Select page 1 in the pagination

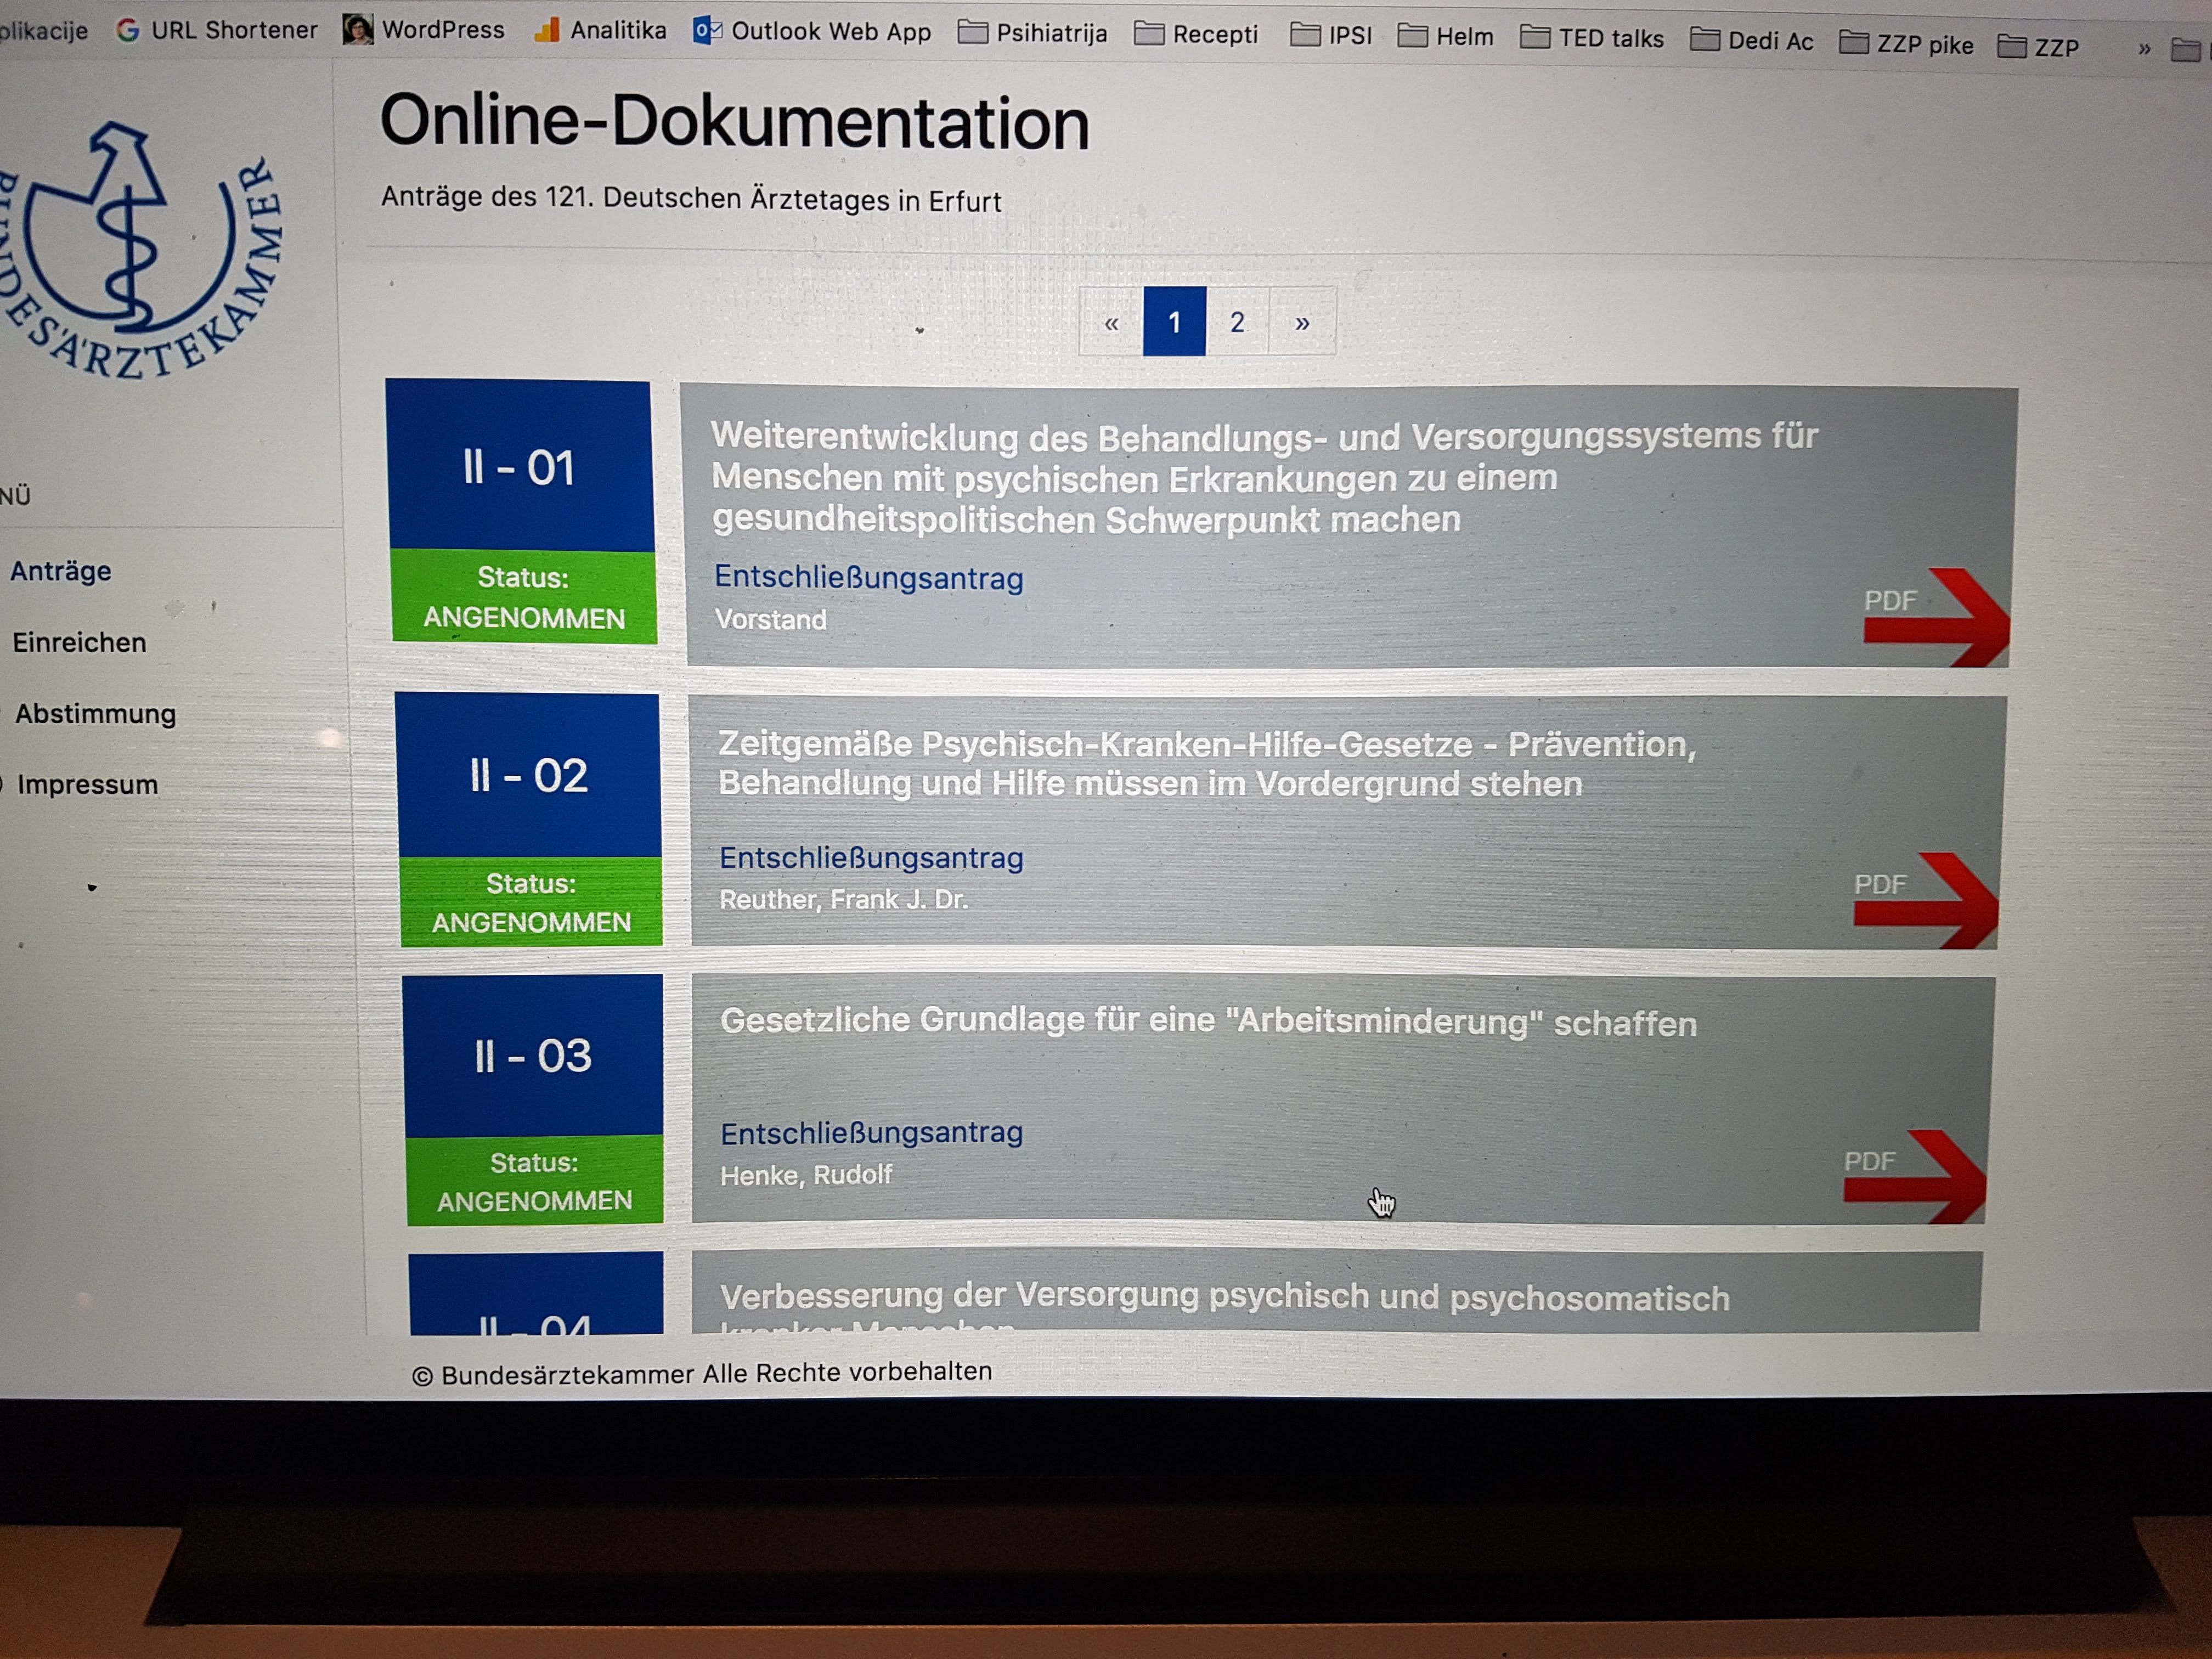(x=1174, y=322)
